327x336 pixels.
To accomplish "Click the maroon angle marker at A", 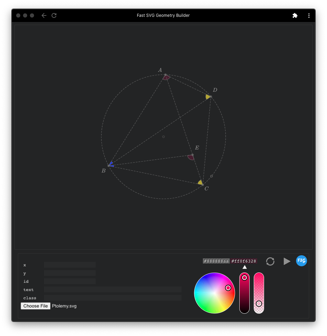I will [166, 78].
